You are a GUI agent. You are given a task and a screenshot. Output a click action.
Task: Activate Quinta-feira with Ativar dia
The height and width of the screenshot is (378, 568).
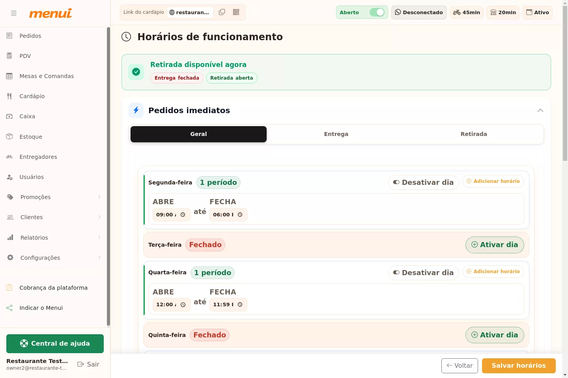click(x=495, y=335)
